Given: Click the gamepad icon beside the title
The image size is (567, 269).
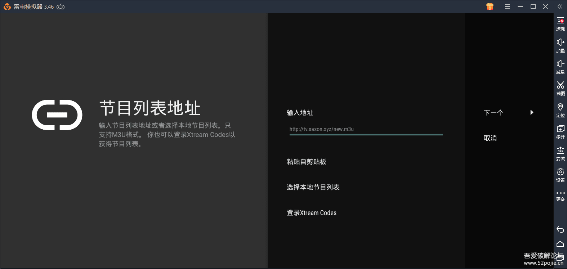Looking at the screenshot, I should pos(61,7).
